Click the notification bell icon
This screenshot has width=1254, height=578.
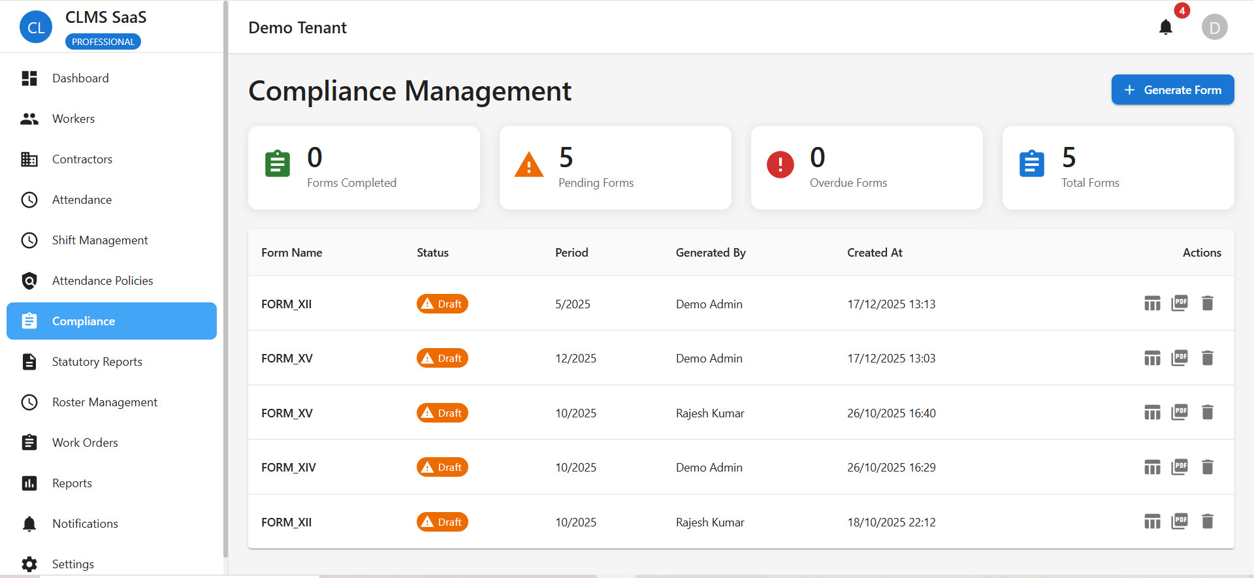tap(1165, 27)
